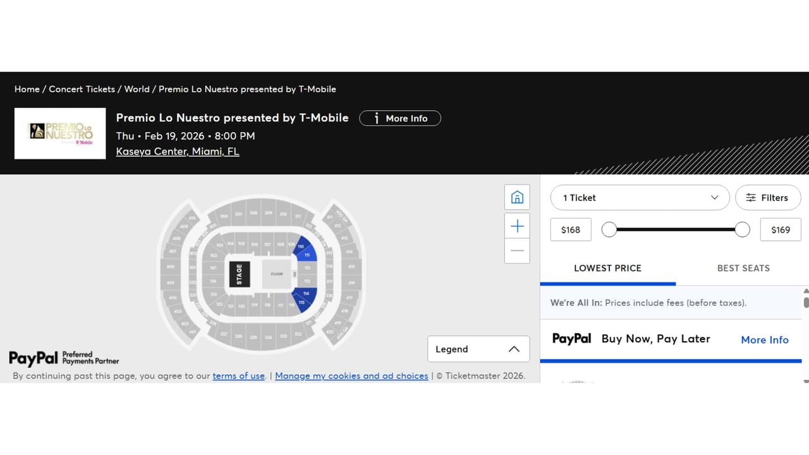This screenshot has width=809, height=455.
Task: Click PayPal's More Info link
Action: click(764, 339)
